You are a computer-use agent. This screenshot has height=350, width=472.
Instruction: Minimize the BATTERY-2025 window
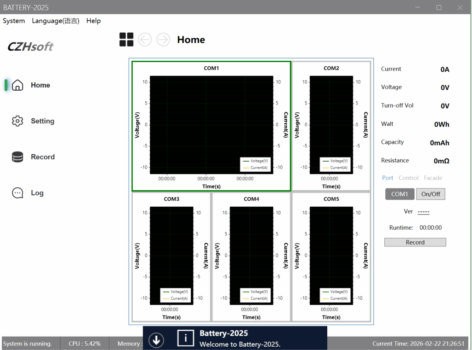pos(418,7)
